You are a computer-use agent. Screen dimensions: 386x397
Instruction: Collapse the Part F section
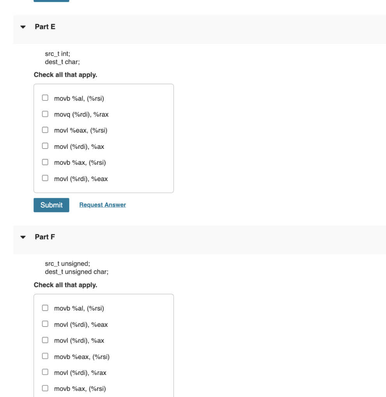[23, 236]
